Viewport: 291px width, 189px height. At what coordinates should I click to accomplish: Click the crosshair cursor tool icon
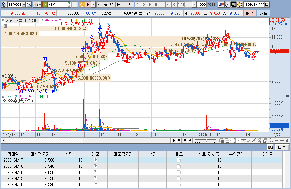[238, 141]
